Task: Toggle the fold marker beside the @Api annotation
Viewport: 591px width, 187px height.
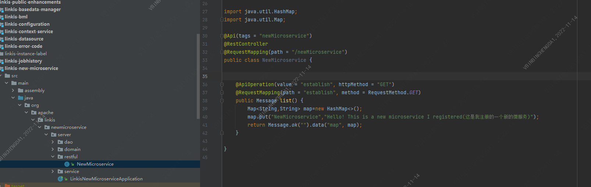Action: pos(222,36)
